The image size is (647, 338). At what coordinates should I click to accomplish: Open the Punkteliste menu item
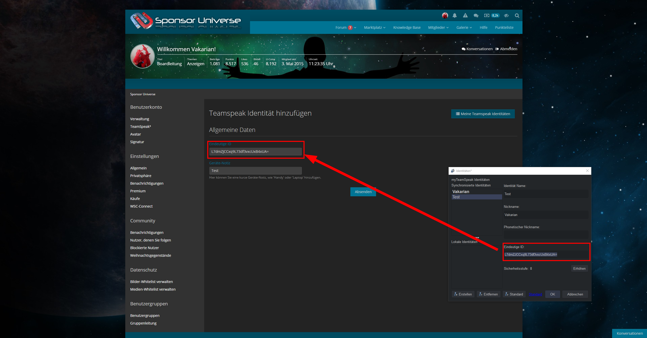tap(504, 28)
